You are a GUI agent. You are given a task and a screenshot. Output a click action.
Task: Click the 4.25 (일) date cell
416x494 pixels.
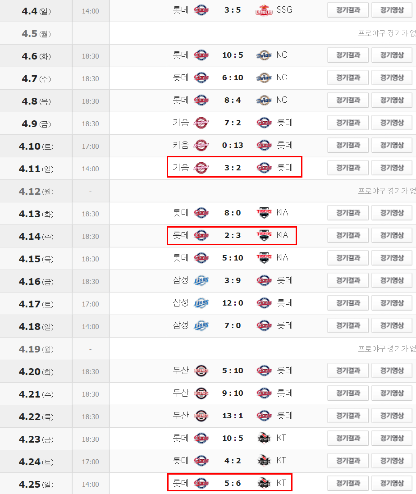tap(36, 484)
